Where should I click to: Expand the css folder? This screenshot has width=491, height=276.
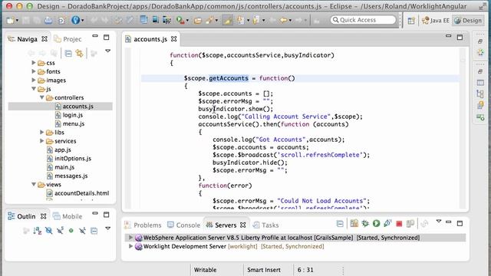coord(34,63)
